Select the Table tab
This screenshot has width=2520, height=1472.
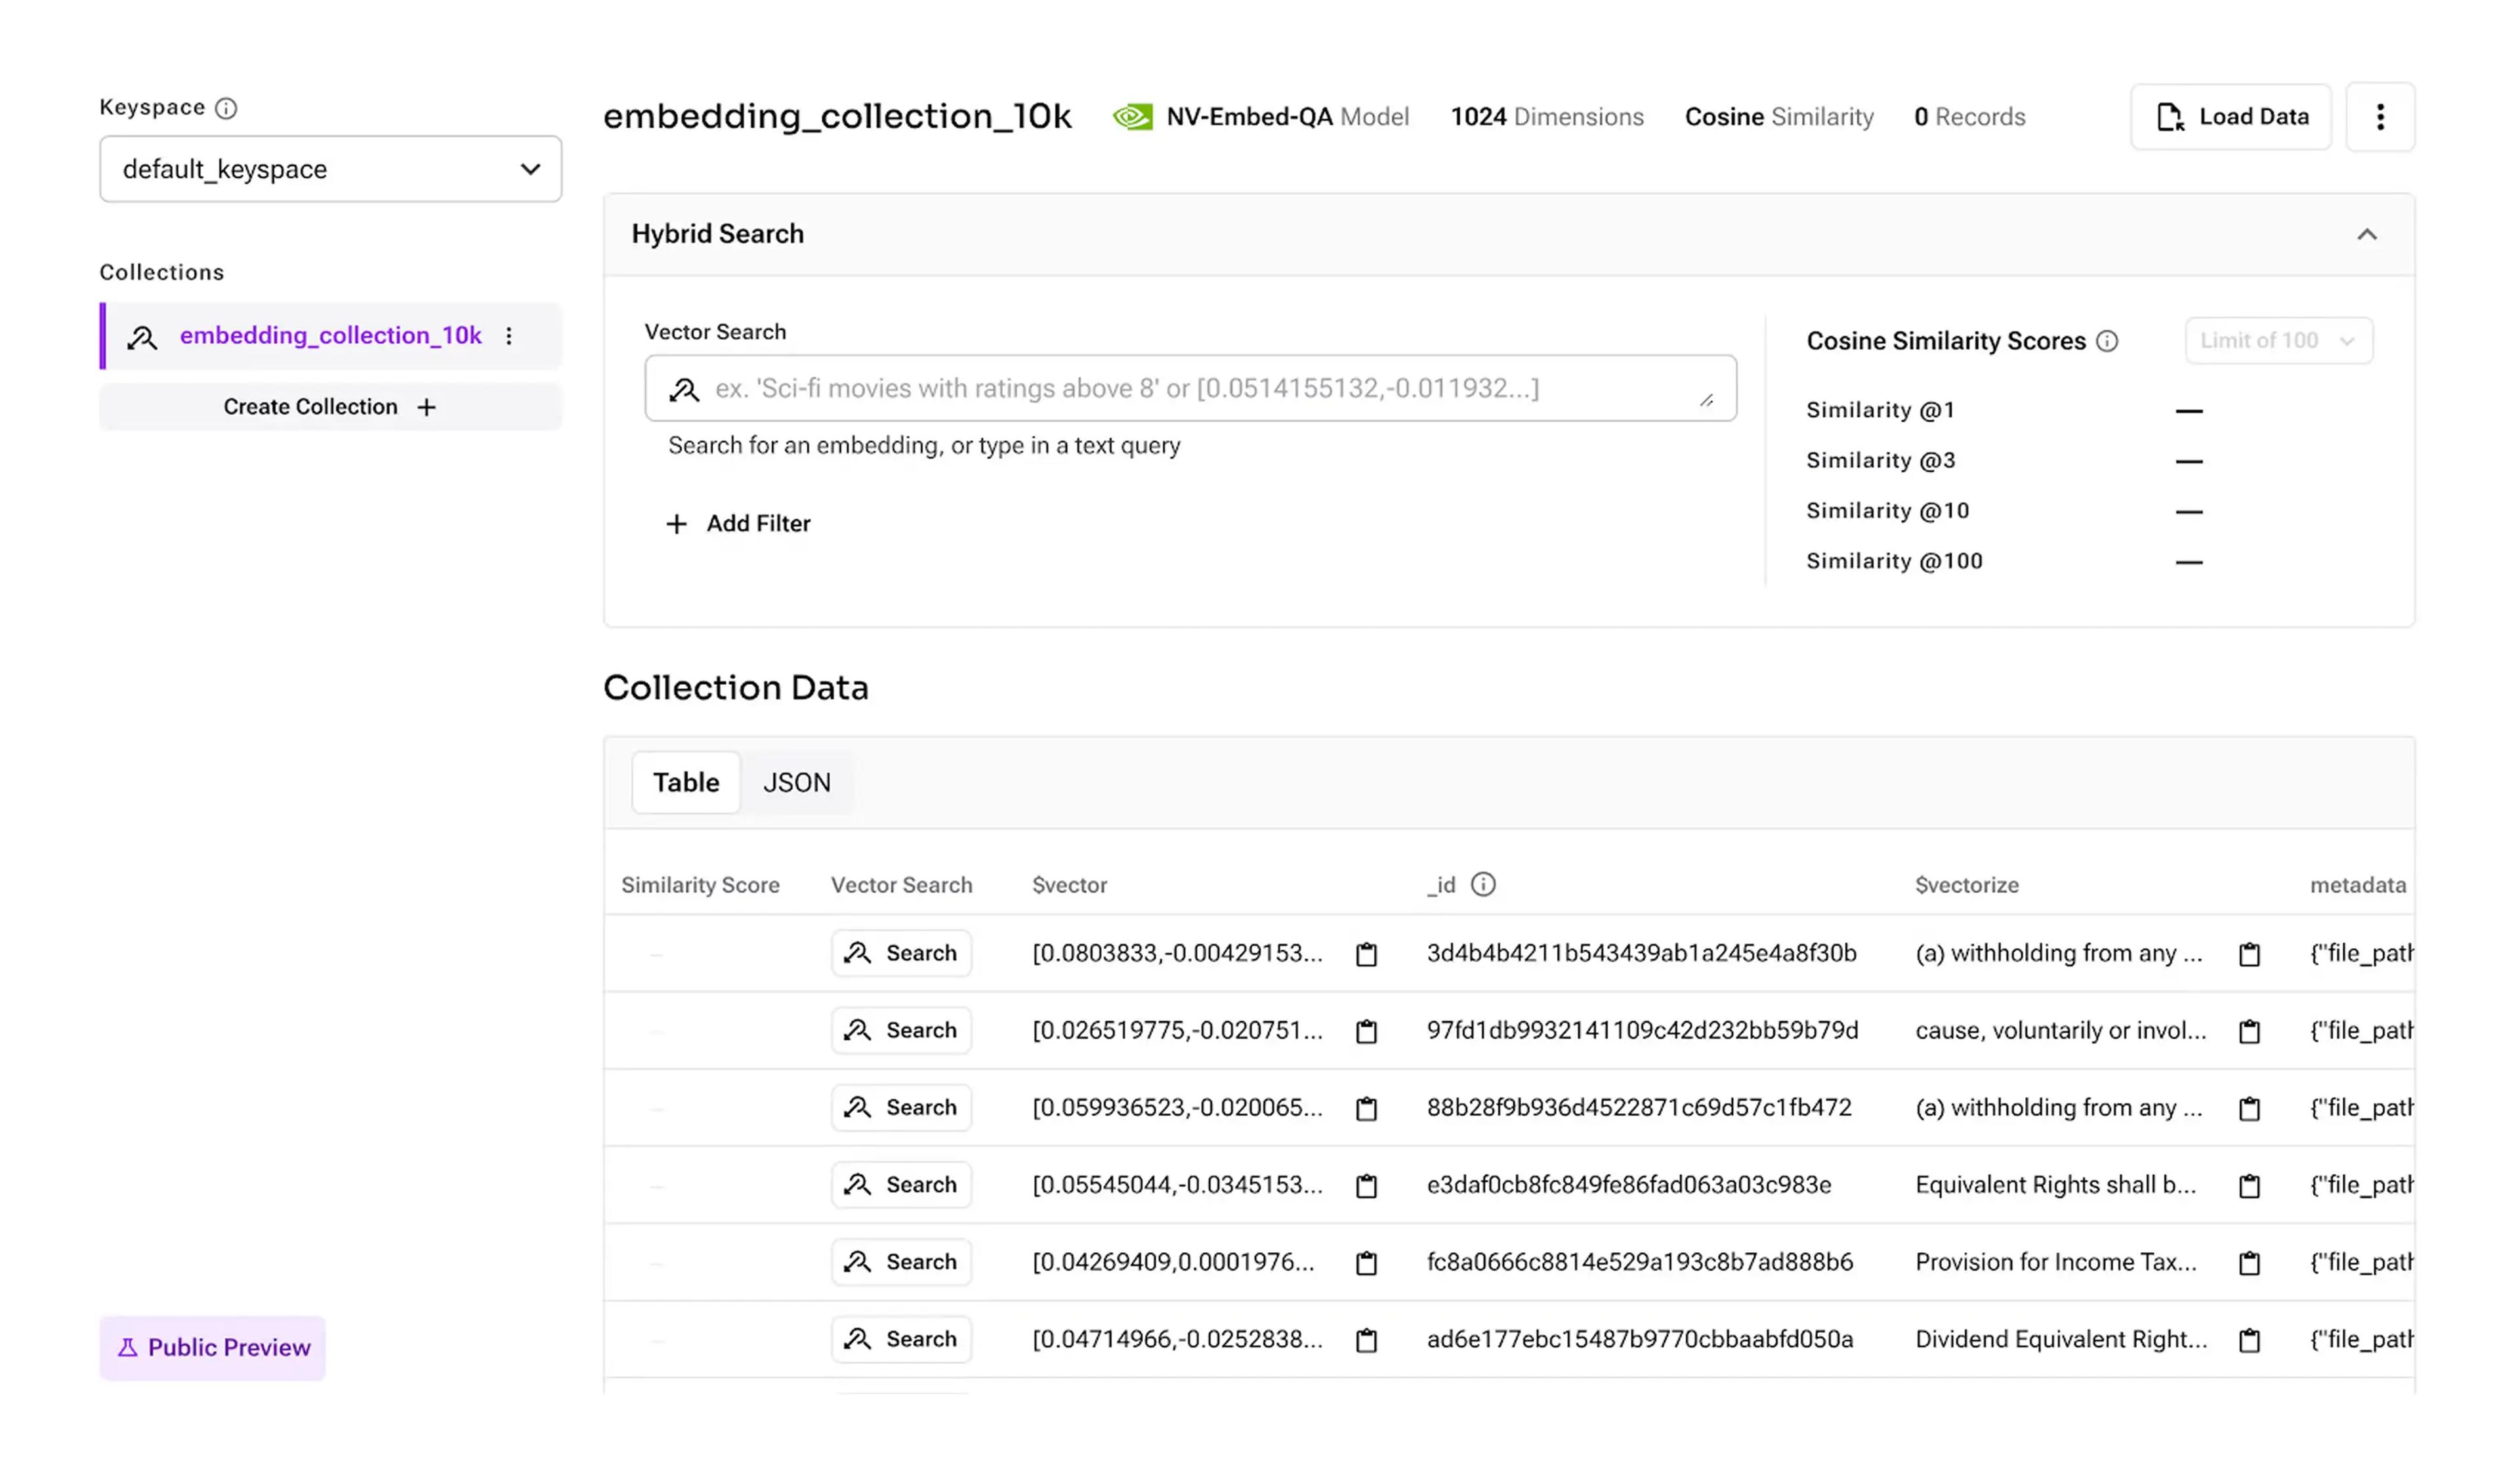(686, 783)
